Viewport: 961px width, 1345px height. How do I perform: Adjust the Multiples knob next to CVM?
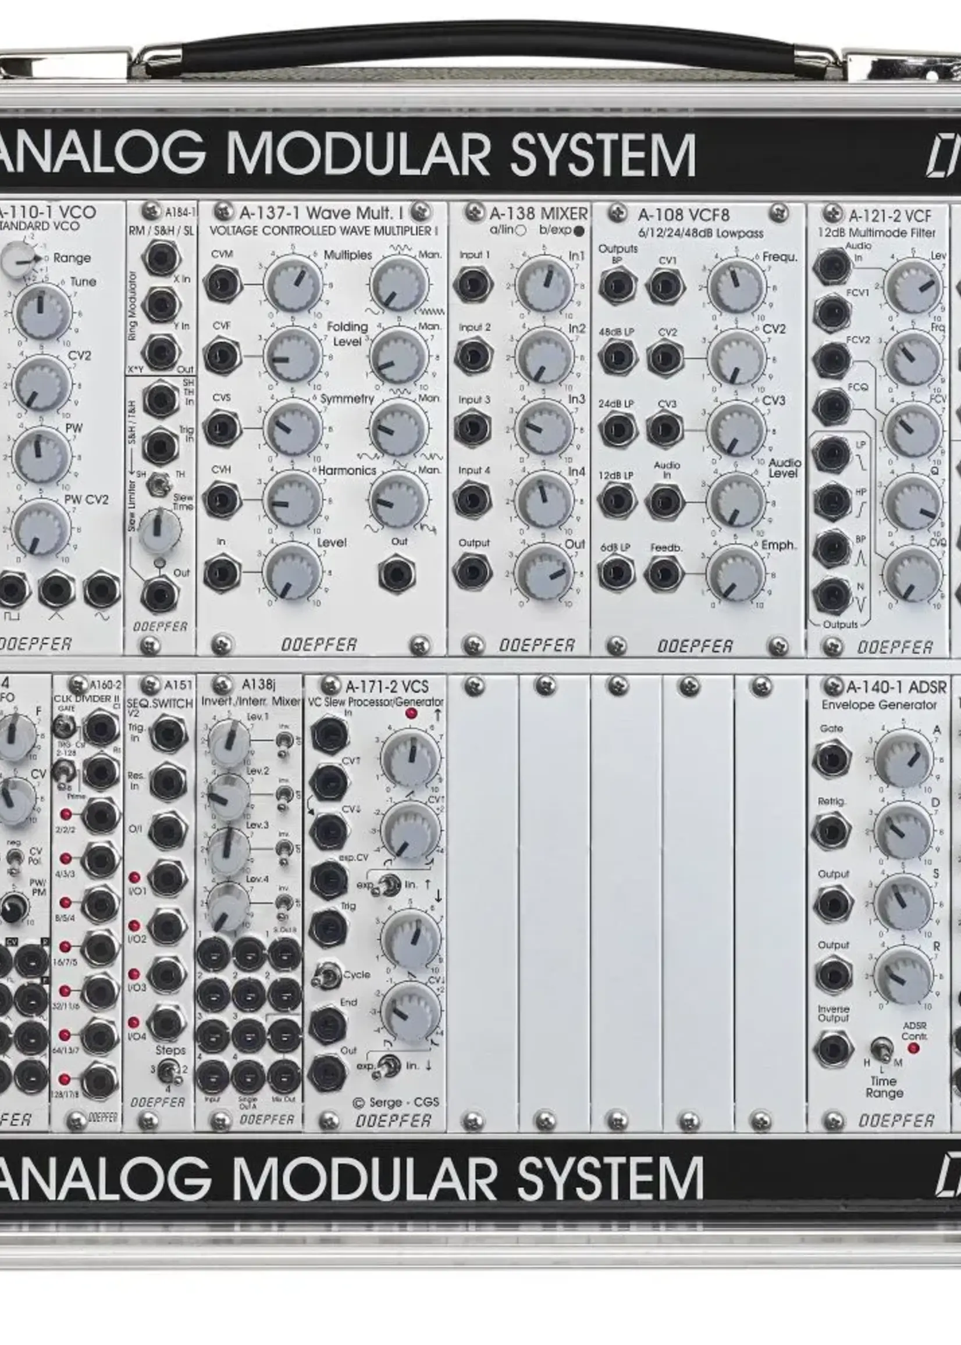click(x=293, y=284)
